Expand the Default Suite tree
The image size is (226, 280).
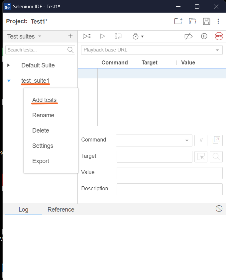coord(9,65)
